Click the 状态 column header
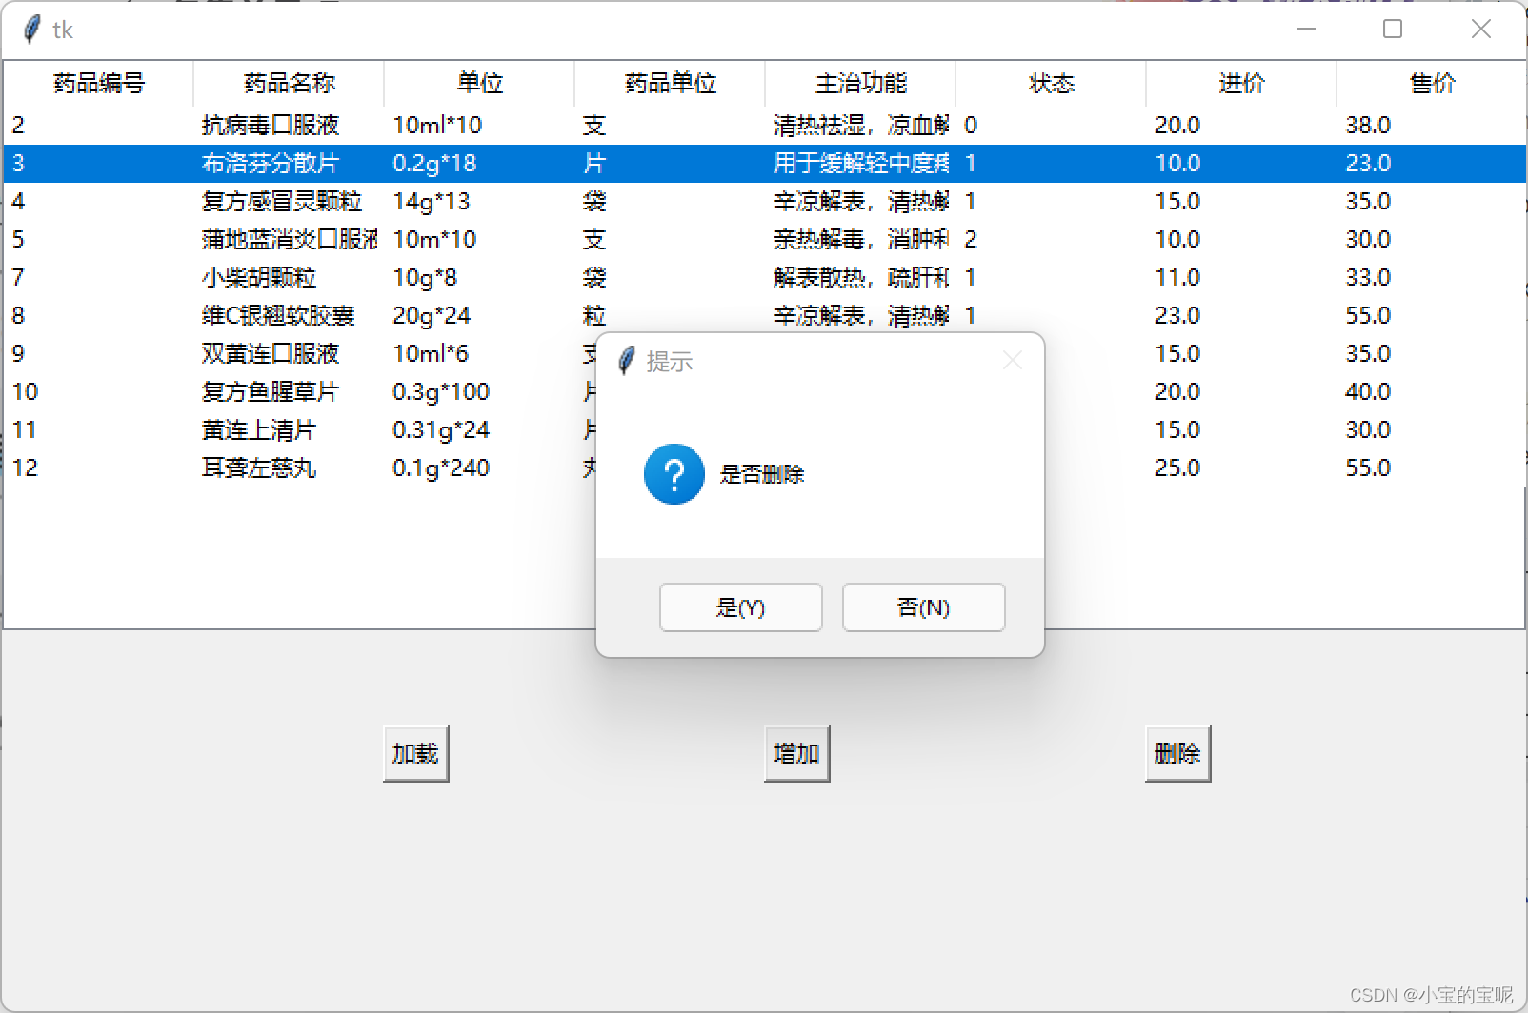Screen dimensions: 1528x1013 coord(1052,84)
